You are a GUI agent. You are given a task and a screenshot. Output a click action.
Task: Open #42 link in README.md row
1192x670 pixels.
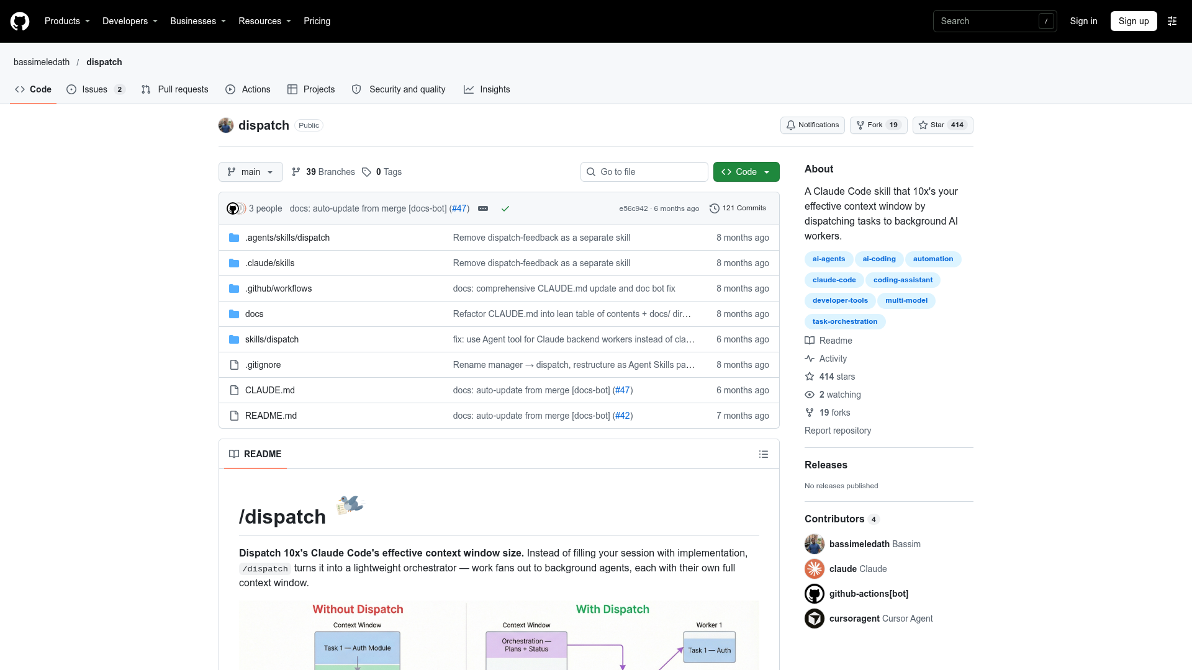coord(623,416)
